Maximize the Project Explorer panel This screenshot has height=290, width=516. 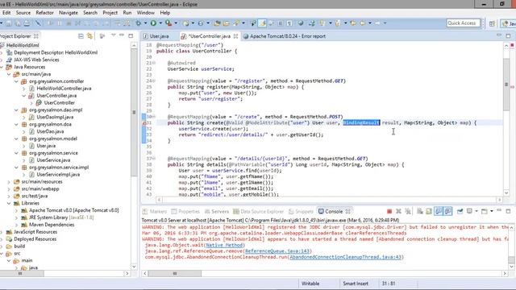click(131, 35)
